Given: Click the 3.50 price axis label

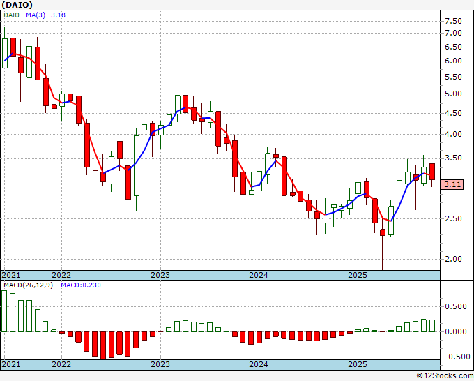Looking at the screenshot, I should 453,158.
